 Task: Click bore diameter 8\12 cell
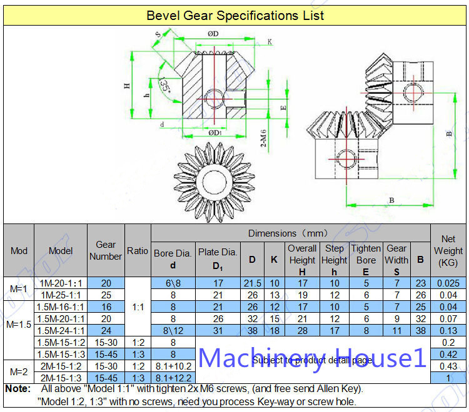[173, 330]
